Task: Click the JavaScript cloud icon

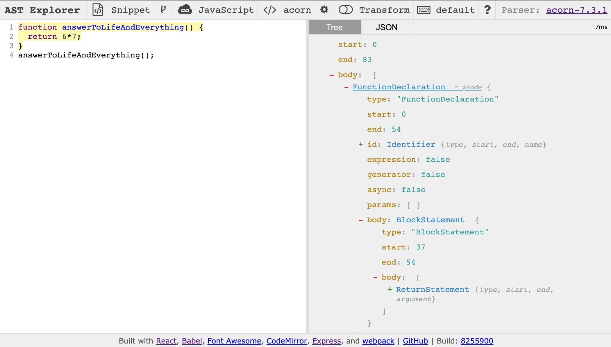Action: [185, 10]
